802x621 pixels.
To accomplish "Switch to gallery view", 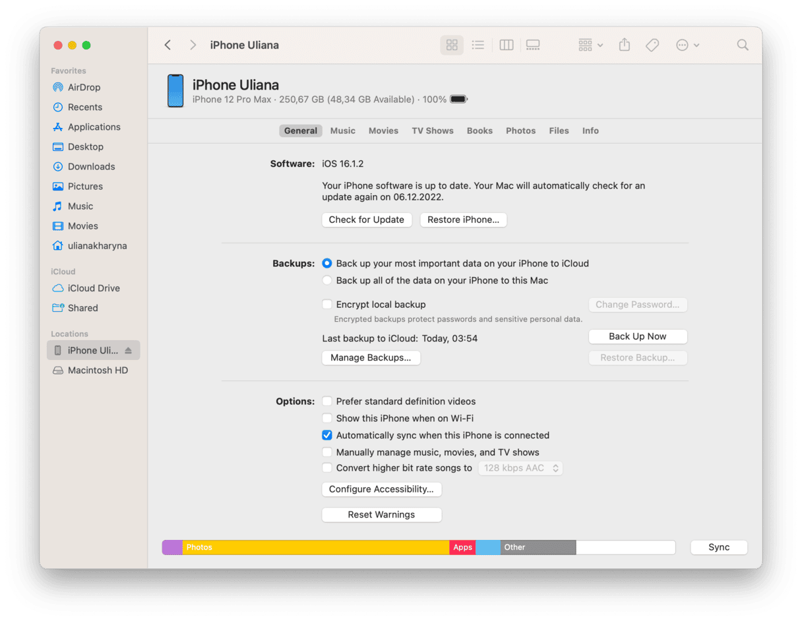I will 533,45.
